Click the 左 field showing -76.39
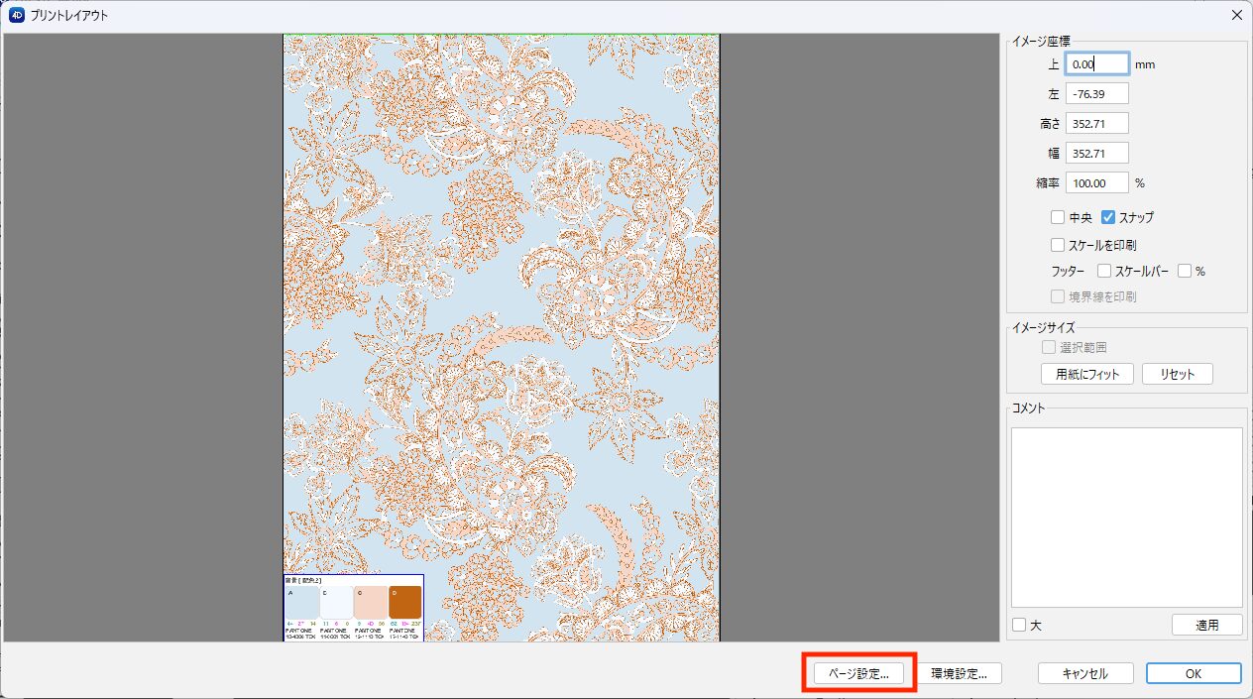This screenshot has width=1253, height=699. (1097, 94)
